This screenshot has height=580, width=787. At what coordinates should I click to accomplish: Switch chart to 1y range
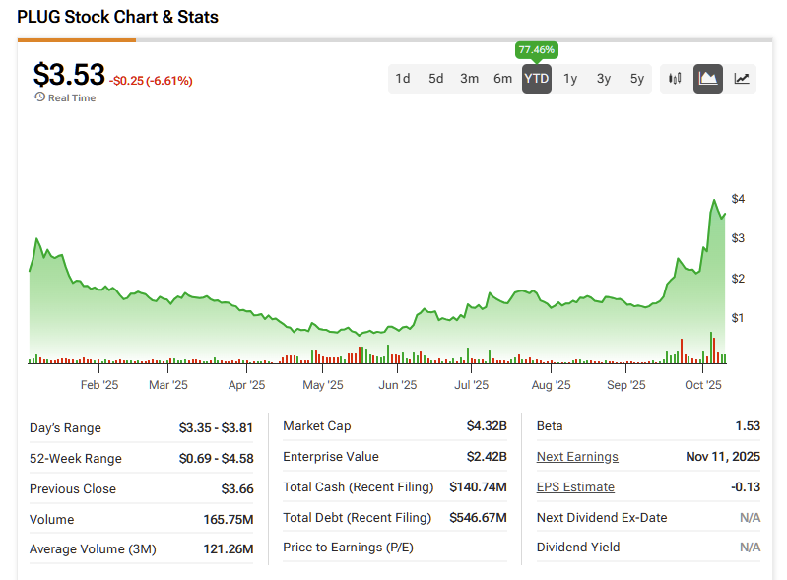(570, 79)
